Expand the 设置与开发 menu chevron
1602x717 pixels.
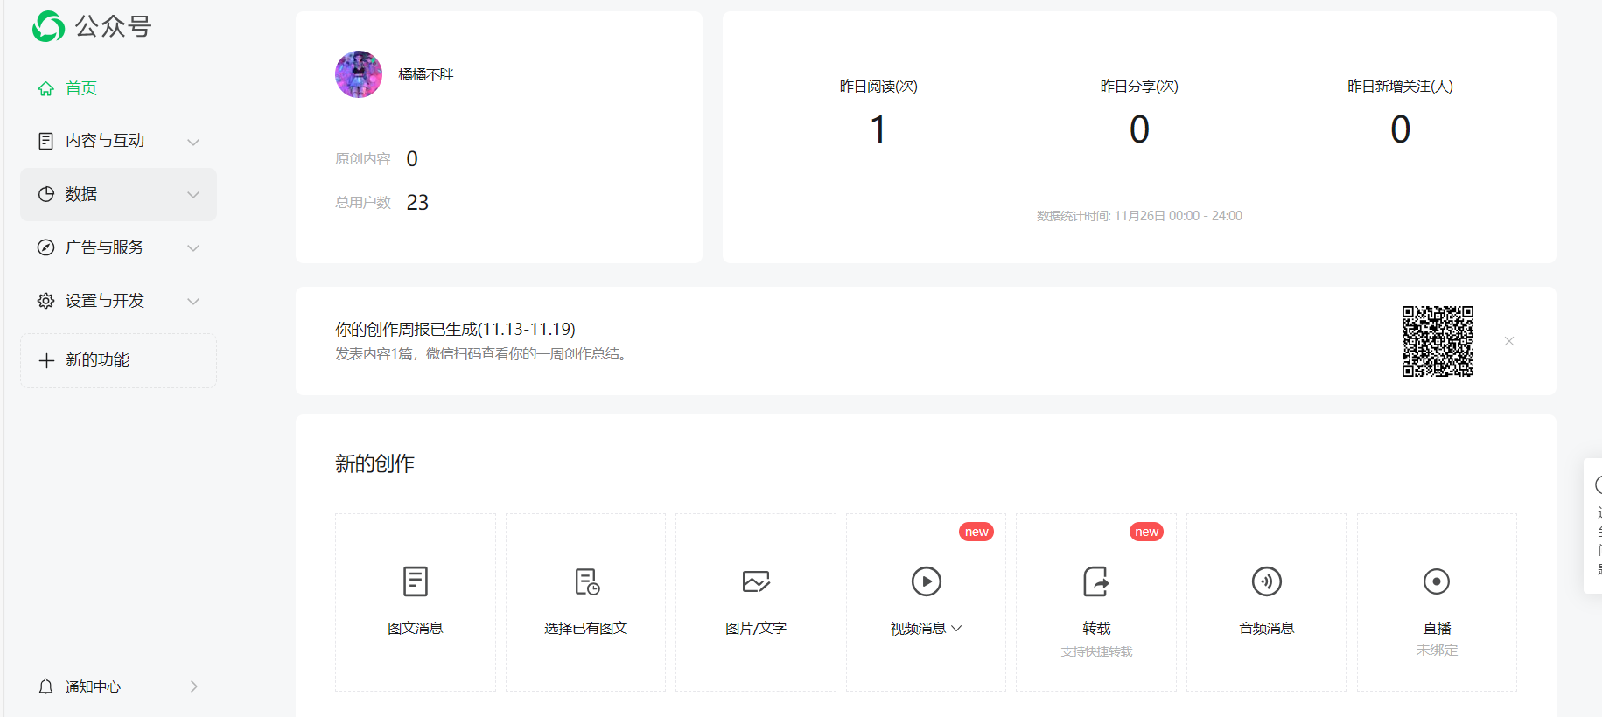point(193,302)
